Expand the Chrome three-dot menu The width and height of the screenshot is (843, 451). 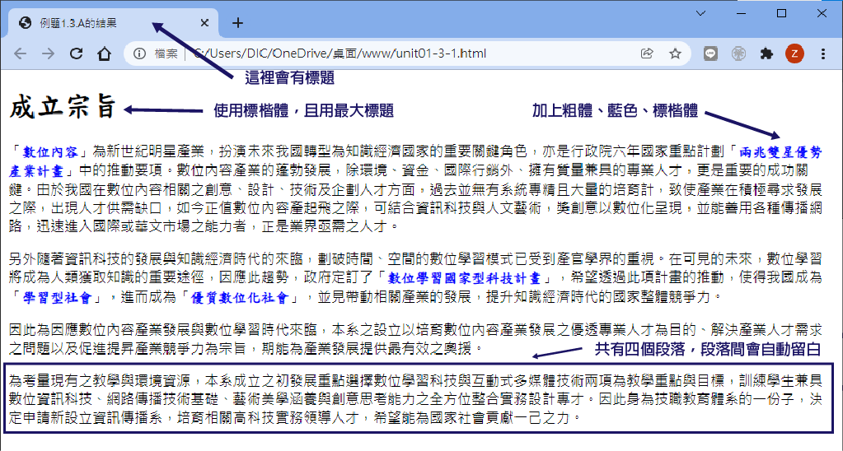(823, 53)
